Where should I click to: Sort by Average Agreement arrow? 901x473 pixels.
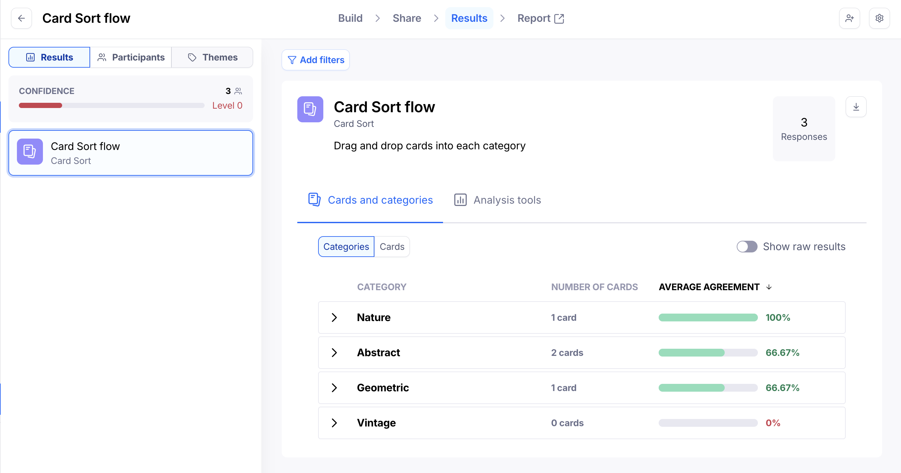pyautogui.click(x=769, y=287)
